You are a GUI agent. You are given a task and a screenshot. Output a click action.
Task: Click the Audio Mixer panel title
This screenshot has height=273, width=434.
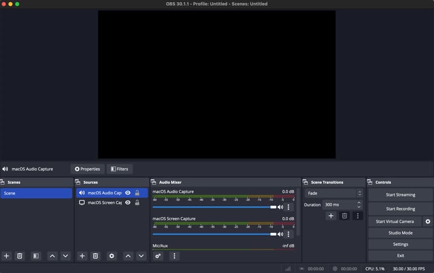tap(170, 182)
